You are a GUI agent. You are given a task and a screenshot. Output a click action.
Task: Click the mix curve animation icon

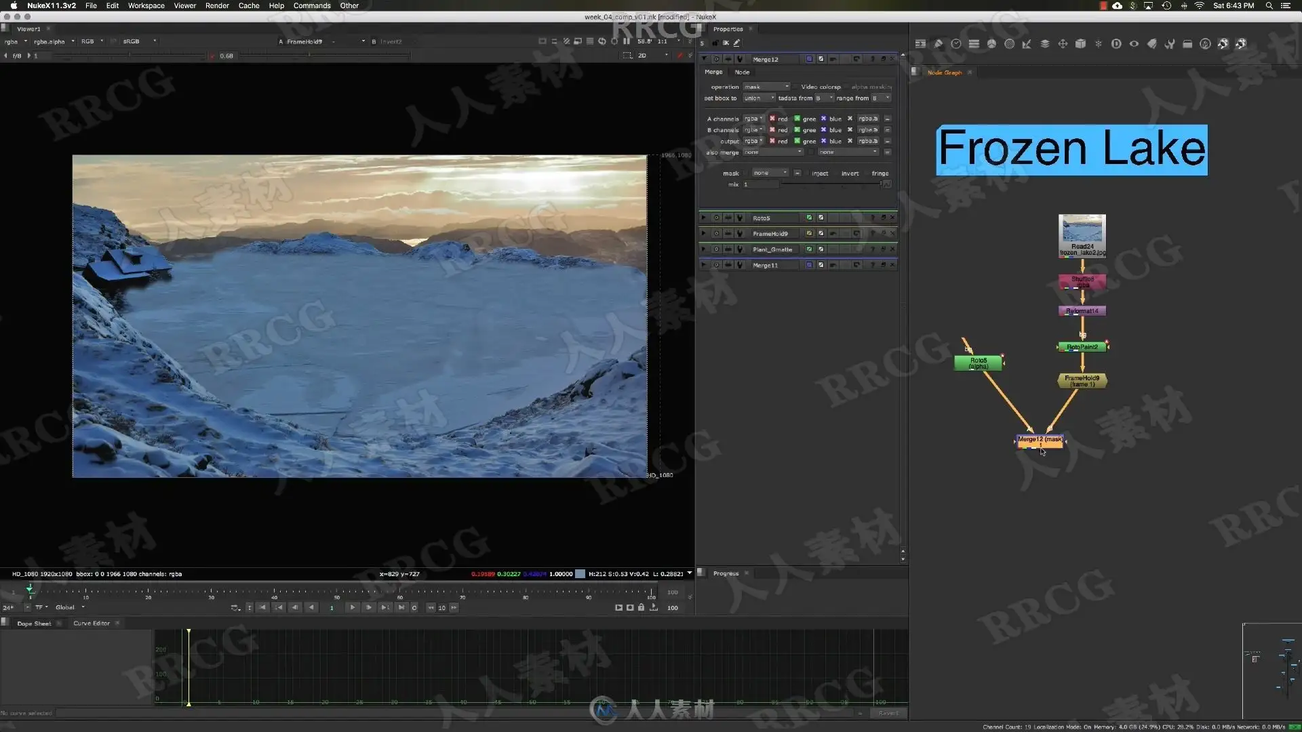887,184
